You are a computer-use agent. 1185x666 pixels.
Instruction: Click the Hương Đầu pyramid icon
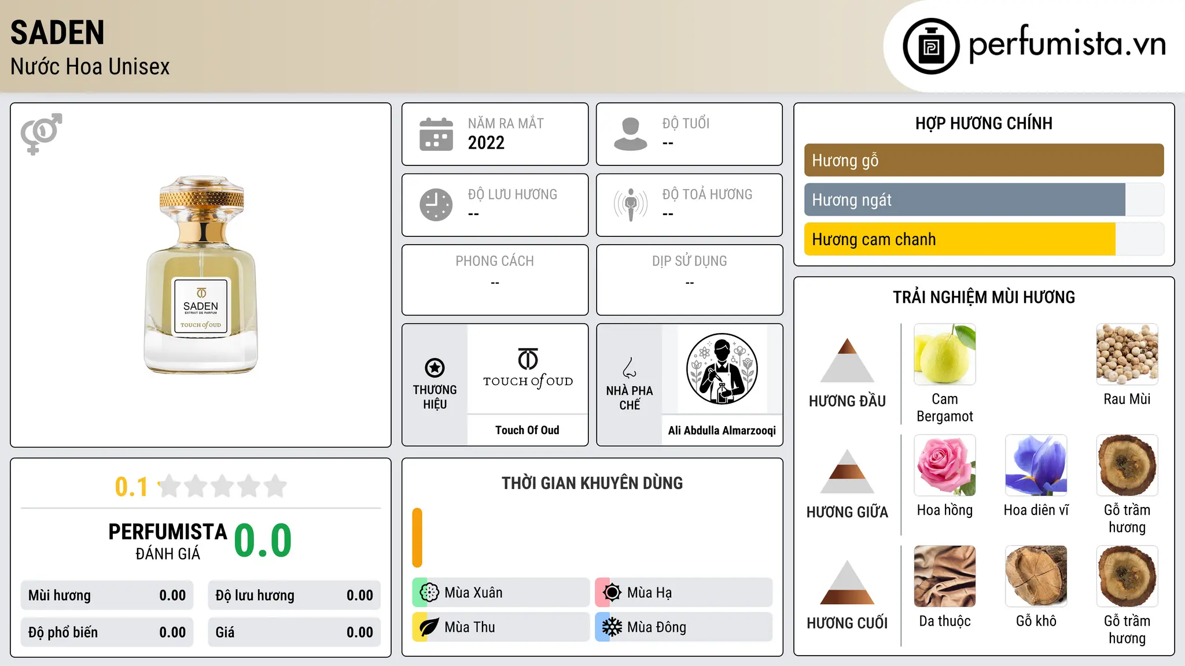(847, 360)
